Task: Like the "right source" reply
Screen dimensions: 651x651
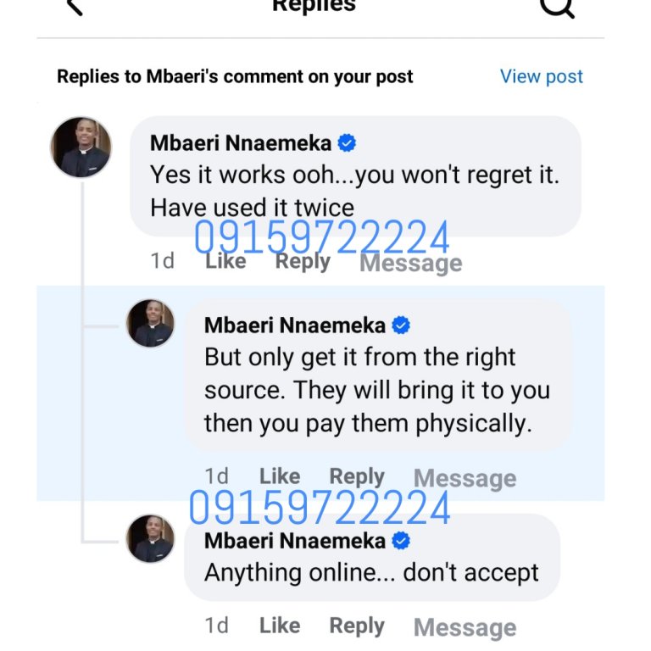Action: point(280,476)
